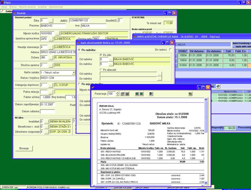This screenshot has height=190, width=251.
Task: Decrease Povećanje zoom with down arrow
Action: [118, 95]
